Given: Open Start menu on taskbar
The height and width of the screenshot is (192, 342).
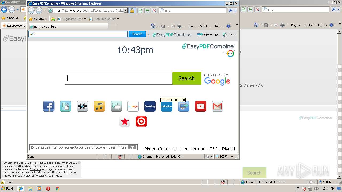Looking at the screenshot, I should [x=7, y=189].
